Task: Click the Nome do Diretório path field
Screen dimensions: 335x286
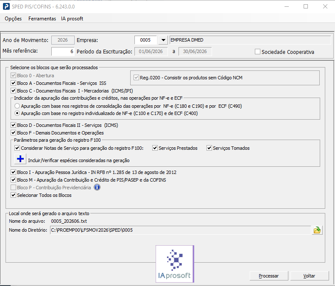Action: pos(180,230)
